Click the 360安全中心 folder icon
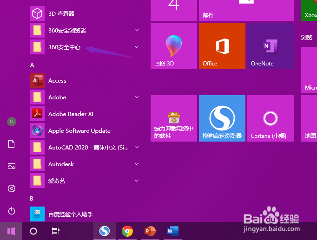The height and width of the screenshot is (240, 317). click(x=37, y=47)
